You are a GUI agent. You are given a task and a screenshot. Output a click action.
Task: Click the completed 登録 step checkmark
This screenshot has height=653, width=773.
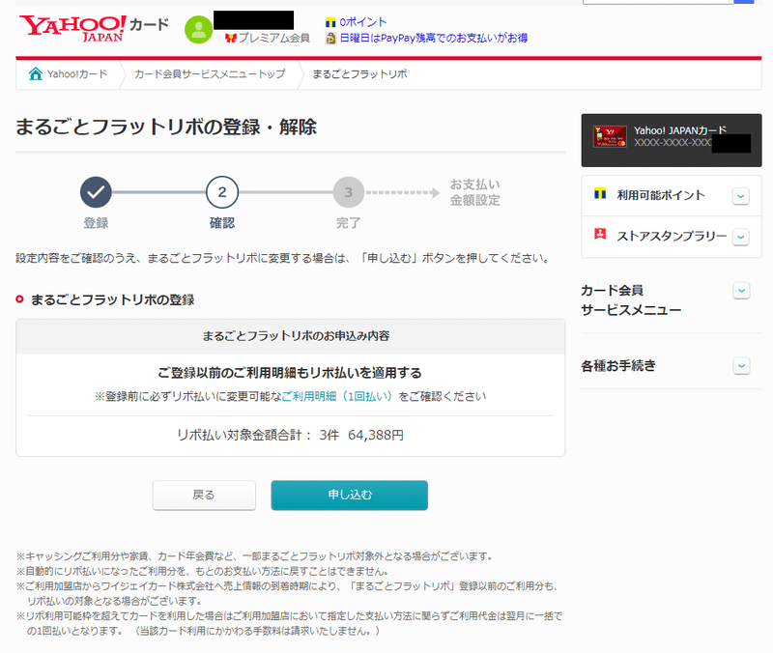(x=96, y=192)
